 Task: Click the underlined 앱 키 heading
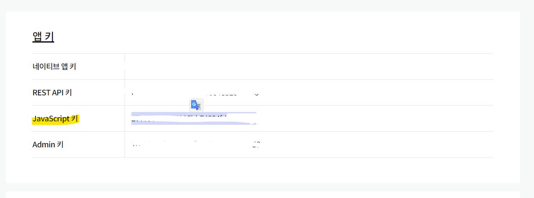coord(43,37)
